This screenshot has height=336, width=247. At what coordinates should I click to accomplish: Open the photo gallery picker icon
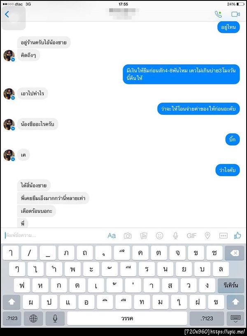click(144, 236)
